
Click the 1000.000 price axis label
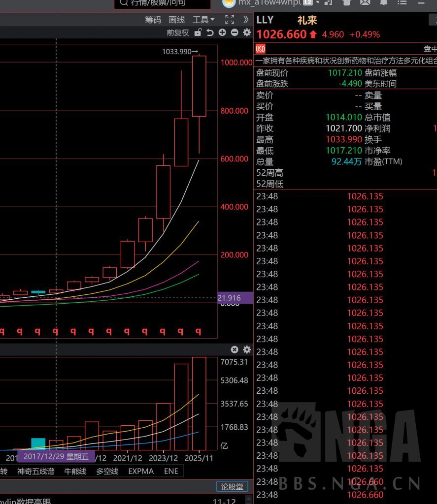(236, 63)
